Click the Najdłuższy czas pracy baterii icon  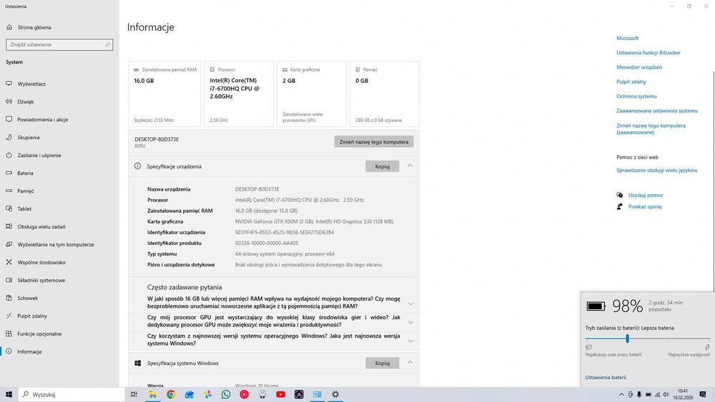pos(588,347)
